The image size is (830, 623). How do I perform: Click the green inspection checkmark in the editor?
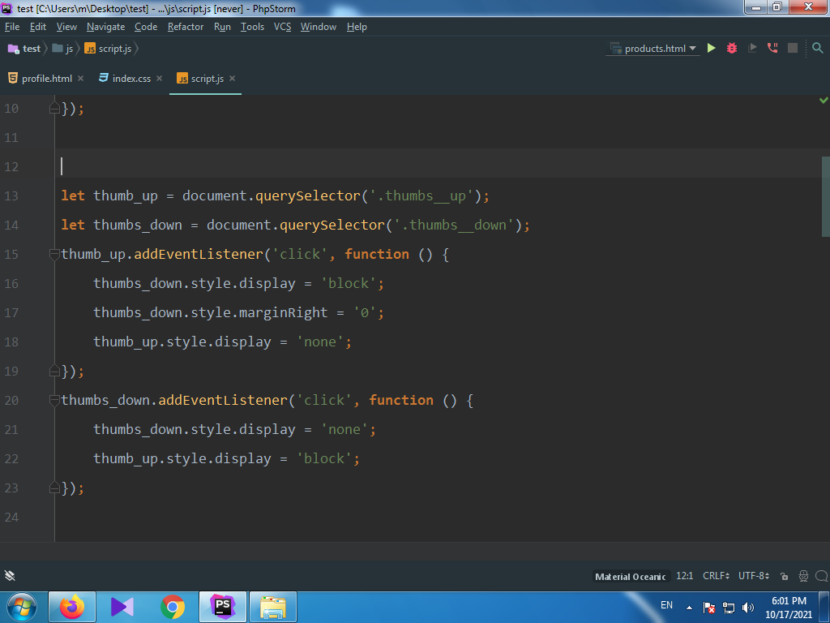824,101
